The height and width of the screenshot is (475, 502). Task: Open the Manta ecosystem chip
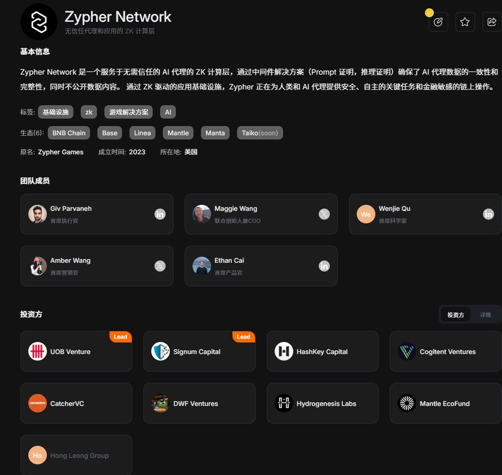click(215, 133)
